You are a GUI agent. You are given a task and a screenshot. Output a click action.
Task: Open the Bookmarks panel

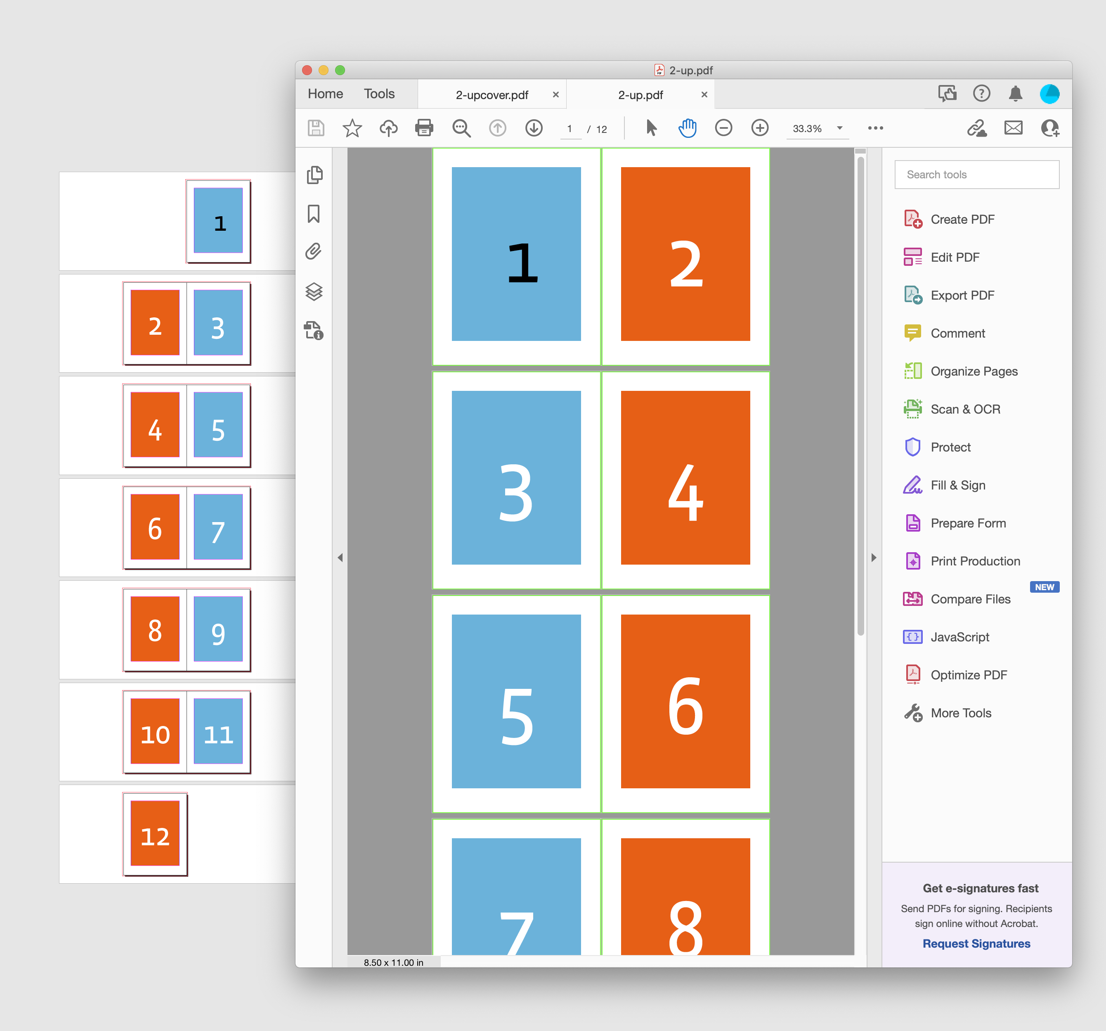pyautogui.click(x=315, y=214)
